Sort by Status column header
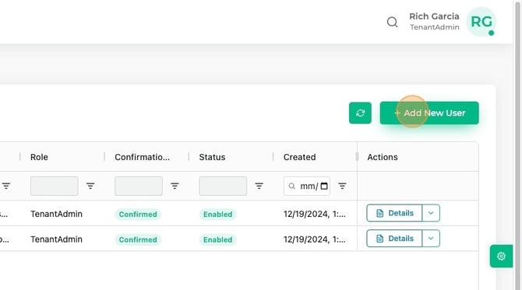This screenshot has width=522, height=290. coord(212,157)
